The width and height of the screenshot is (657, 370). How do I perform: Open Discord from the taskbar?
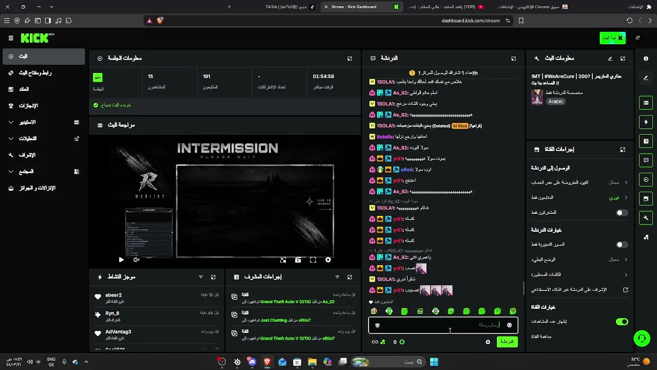(x=252, y=362)
